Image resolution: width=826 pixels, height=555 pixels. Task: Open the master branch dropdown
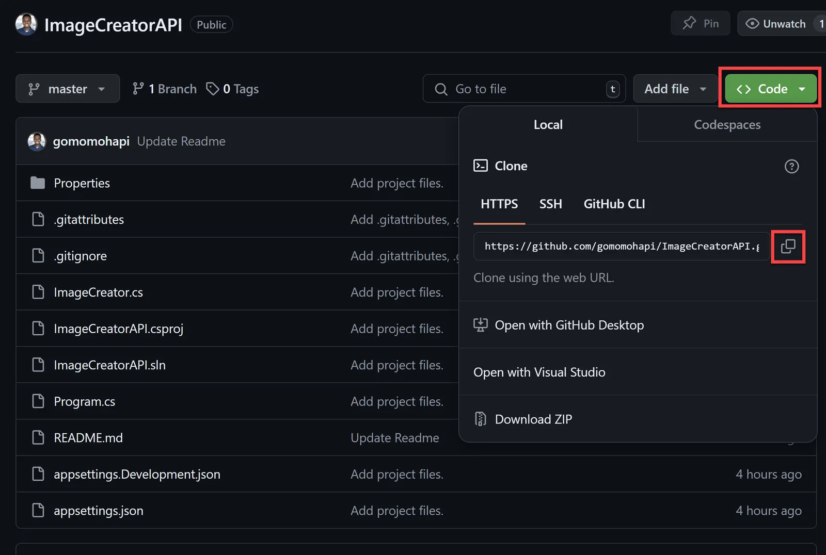point(68,89)
